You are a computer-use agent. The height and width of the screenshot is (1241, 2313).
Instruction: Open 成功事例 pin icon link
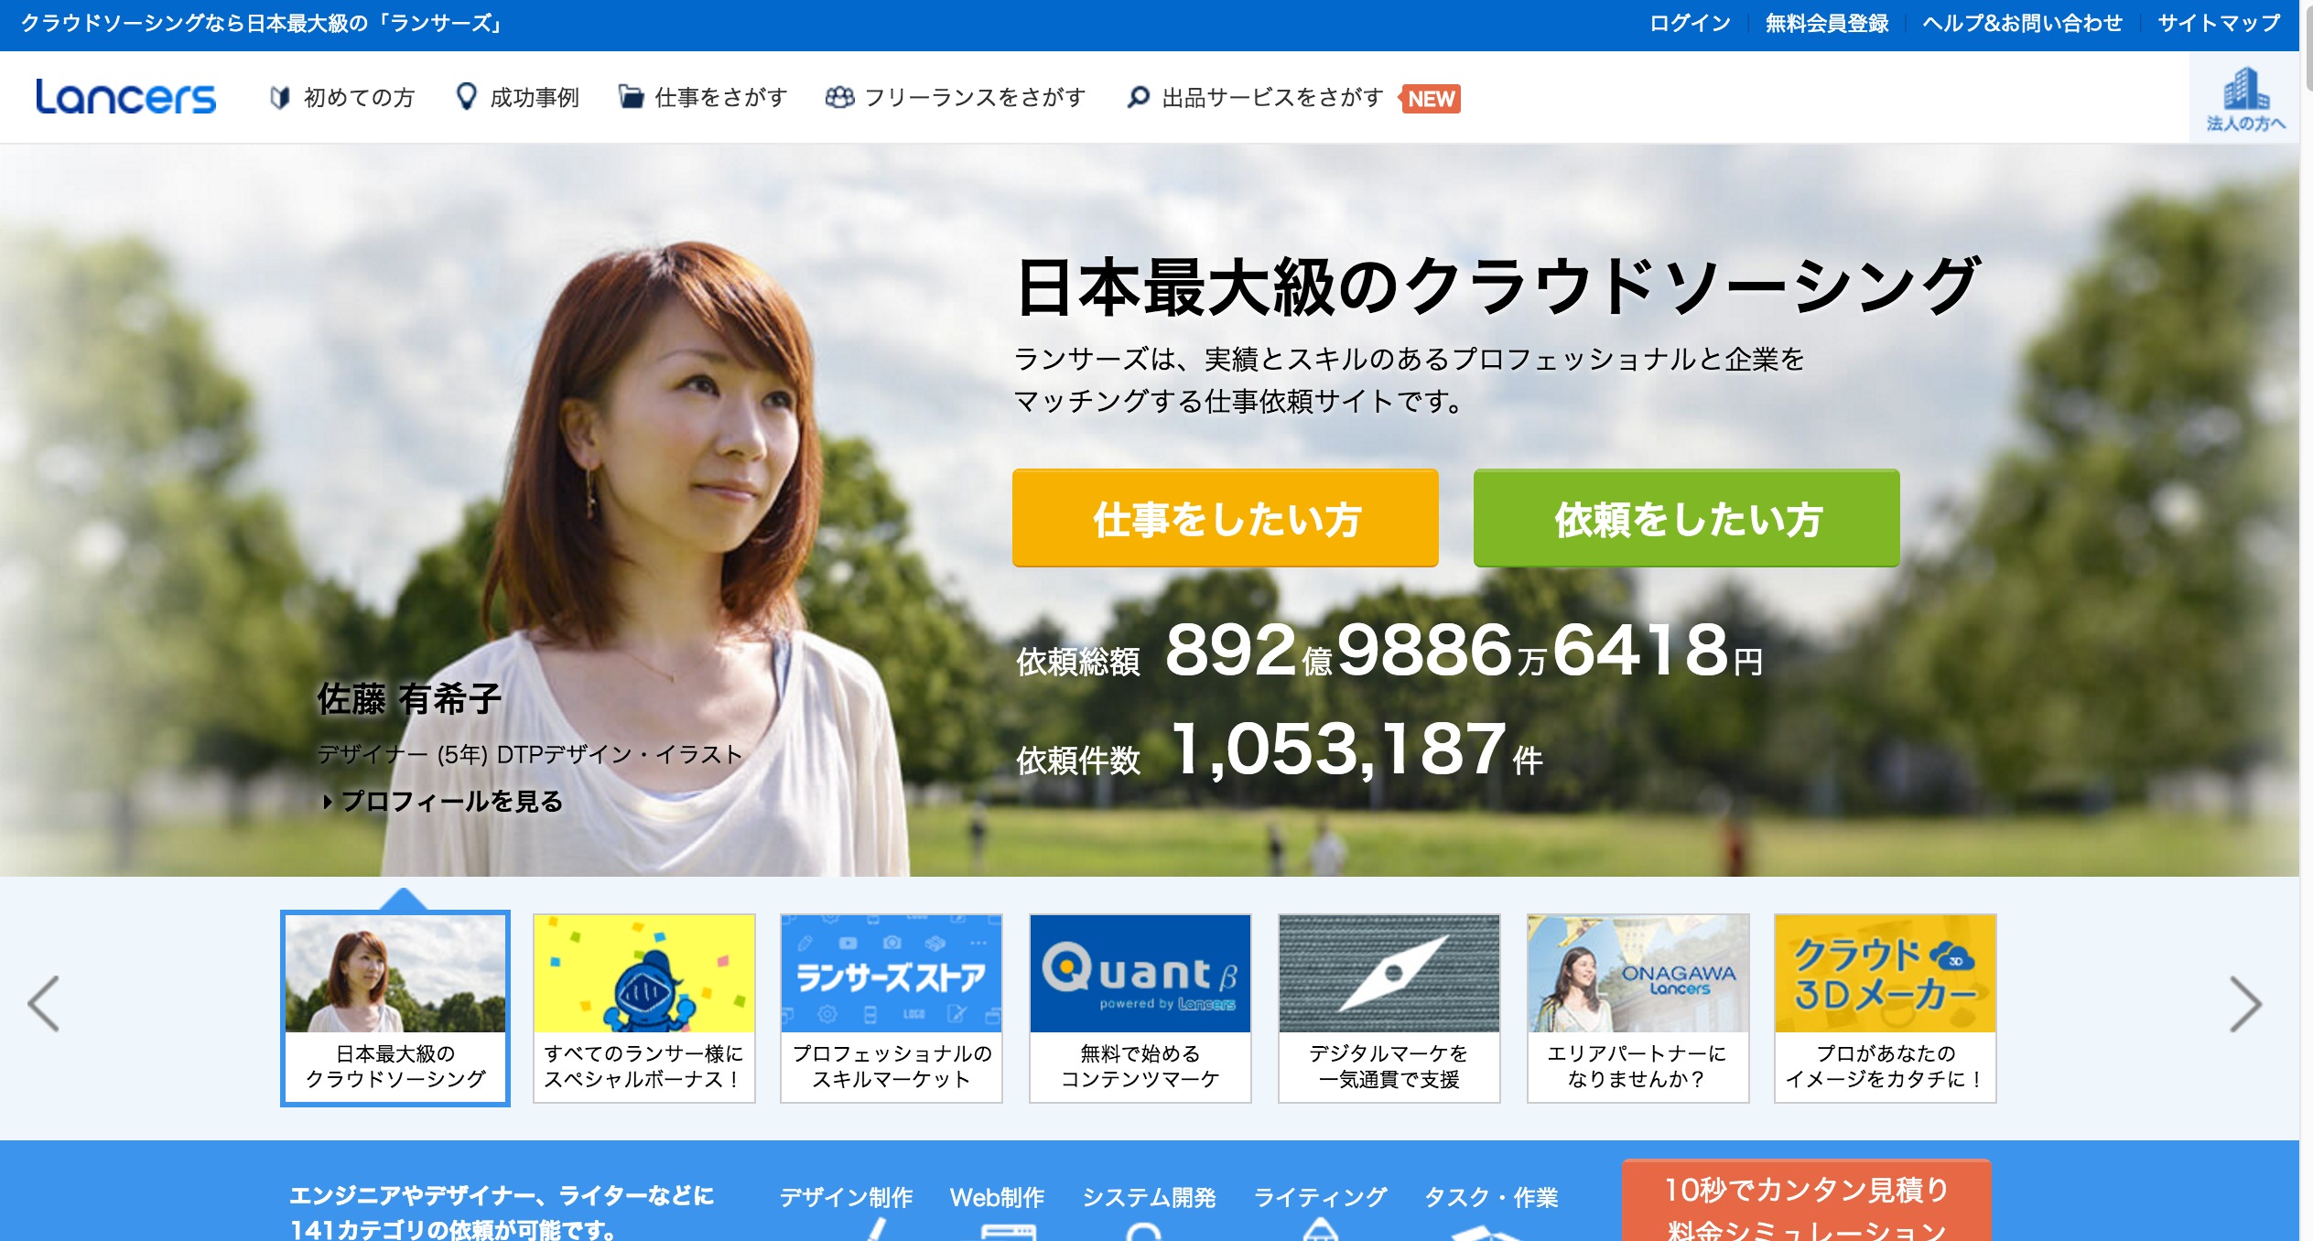pyautogui.click(x=466, y=96)
